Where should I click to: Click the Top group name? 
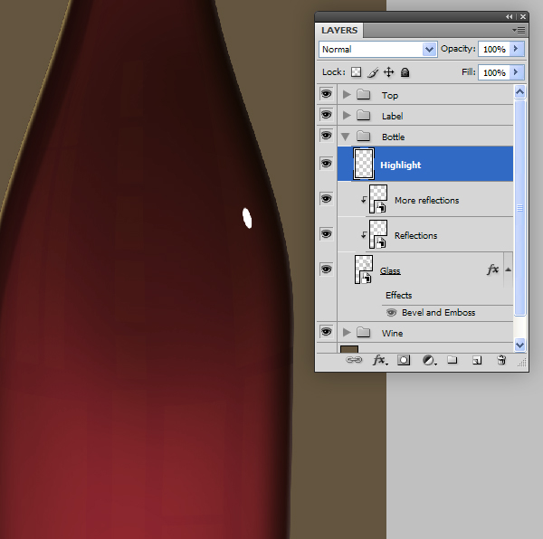click(390, 95)
